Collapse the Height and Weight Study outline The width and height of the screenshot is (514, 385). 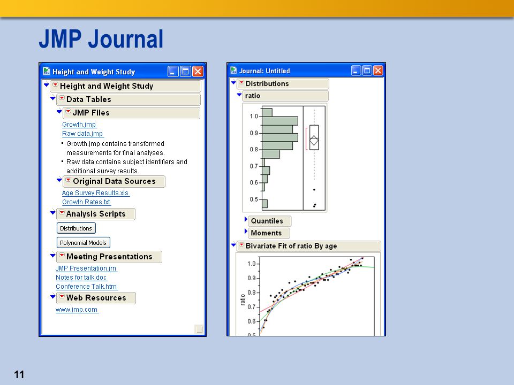[46, 85]
